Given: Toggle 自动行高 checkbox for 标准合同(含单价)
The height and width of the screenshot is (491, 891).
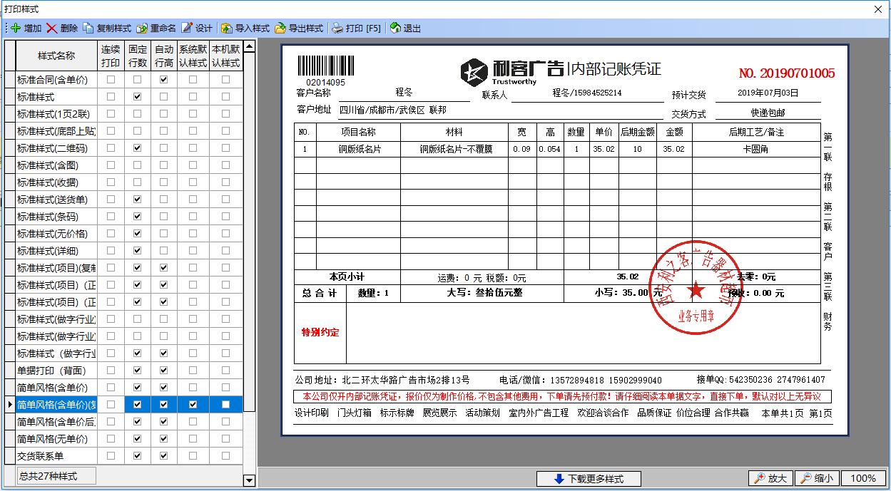Looking at the screenshot, I should click(164, 80).
